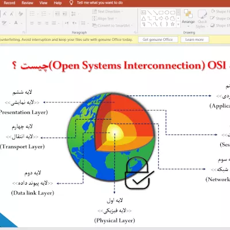230x230 pixels.
Task: Open the Shape Outline options
Action: [x=220, y=18]
